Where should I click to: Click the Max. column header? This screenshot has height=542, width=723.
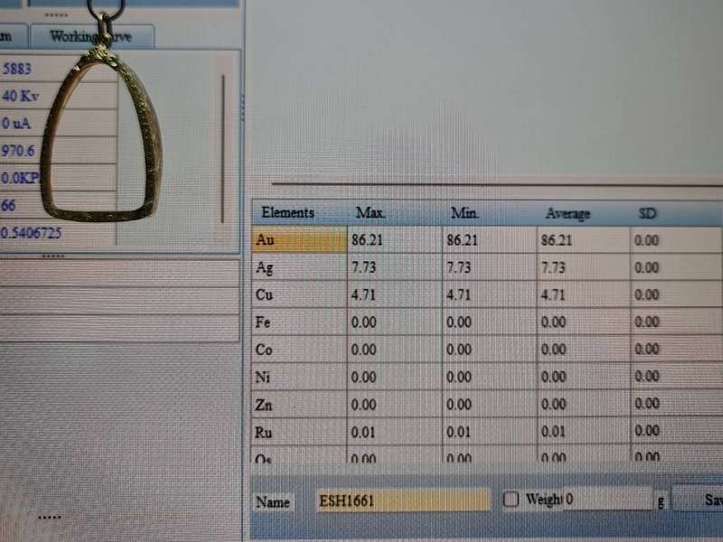click(371, 213)
